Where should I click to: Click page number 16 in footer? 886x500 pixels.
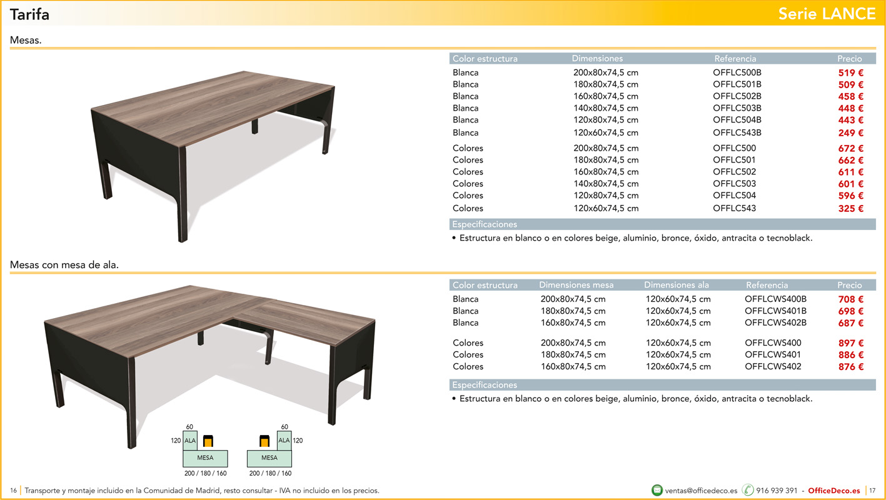(13, 491)
